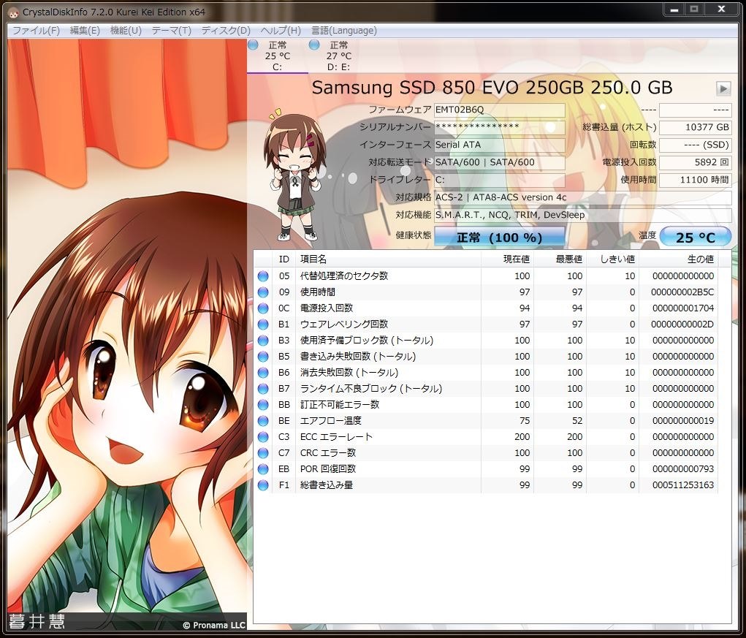
Task: Open the 言語(Language) menu
Action: (344, 31)
